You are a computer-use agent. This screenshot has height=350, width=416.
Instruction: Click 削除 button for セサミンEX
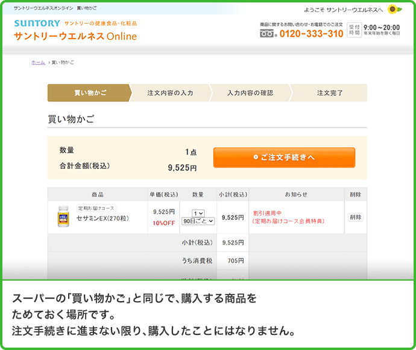tap(356, 217)
